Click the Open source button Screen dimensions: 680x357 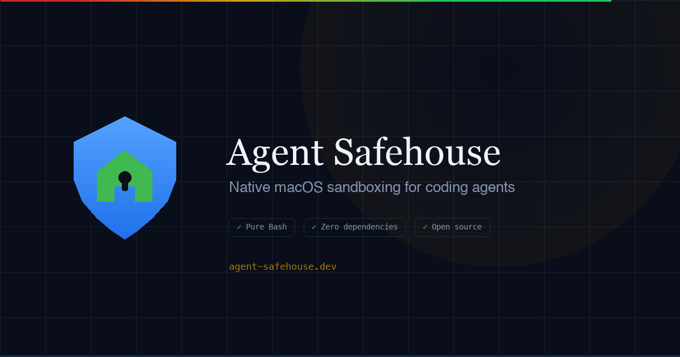coord(452,227)
